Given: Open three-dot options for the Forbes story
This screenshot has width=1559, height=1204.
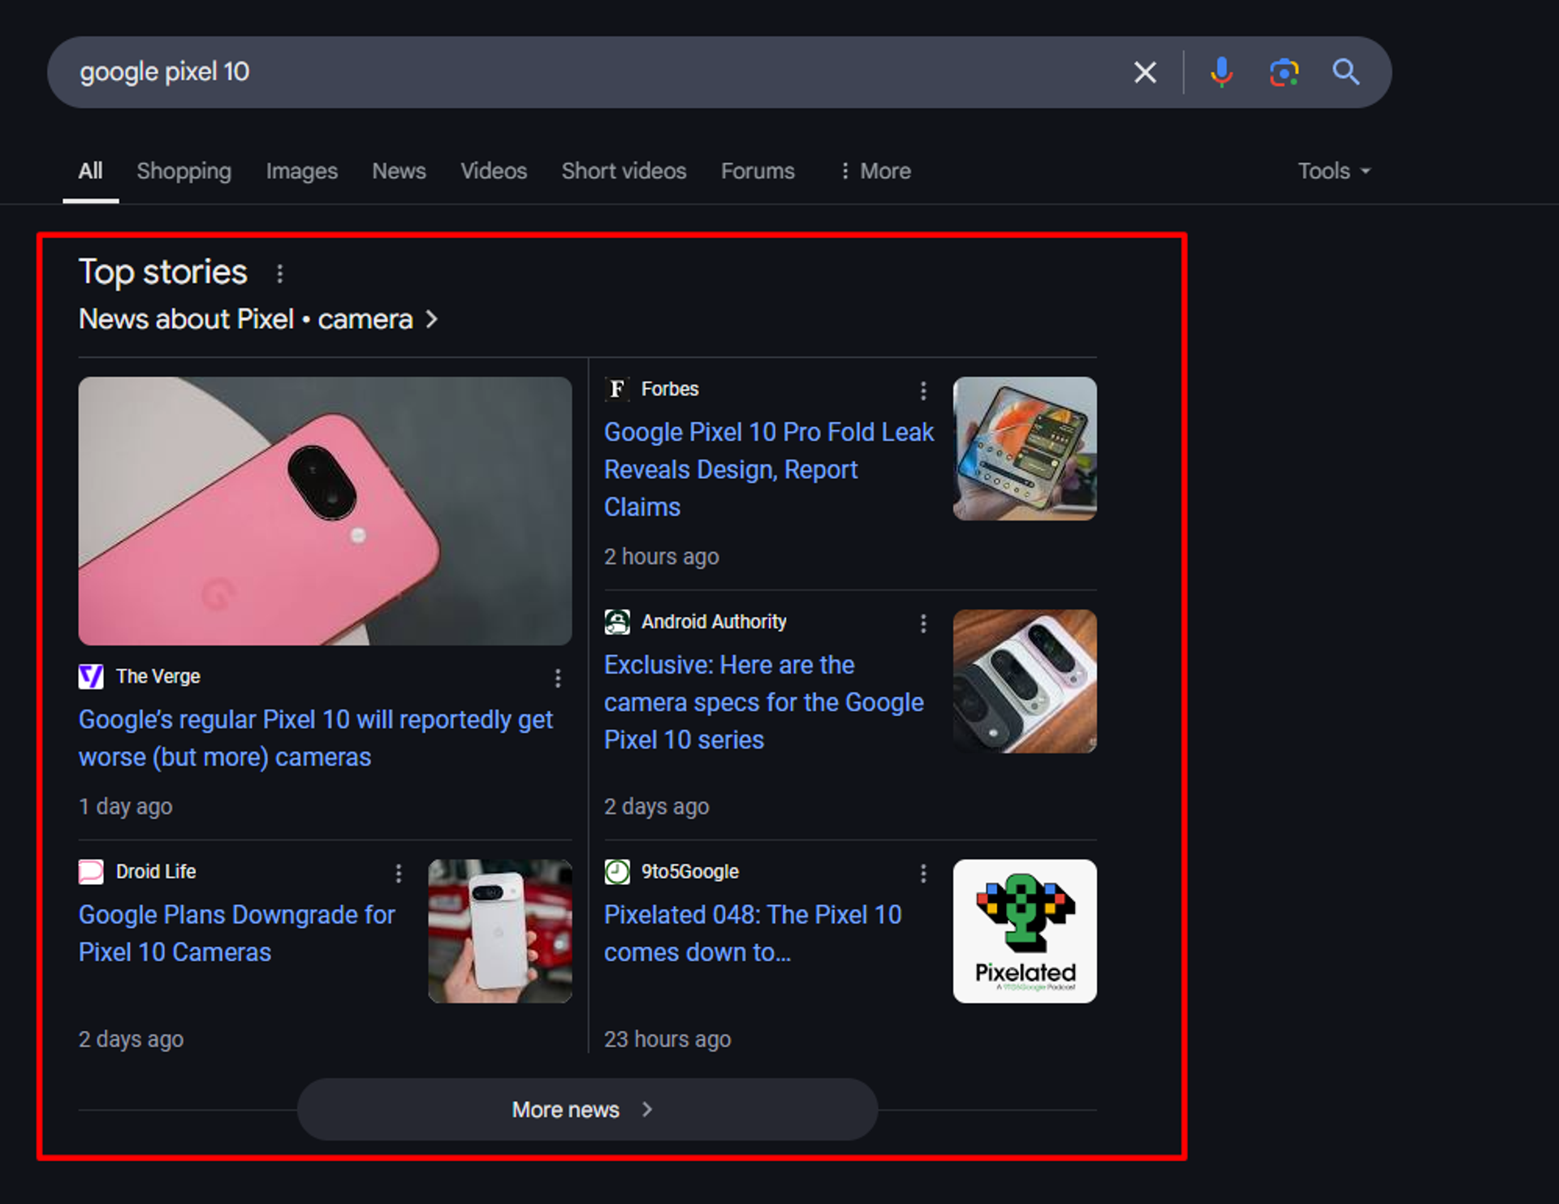Looking at the screenshot, I should [923, 391].
